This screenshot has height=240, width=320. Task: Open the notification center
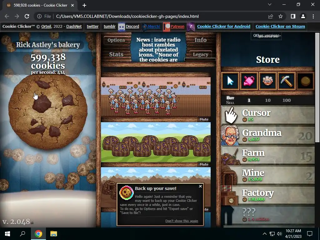tap(310, 234)
